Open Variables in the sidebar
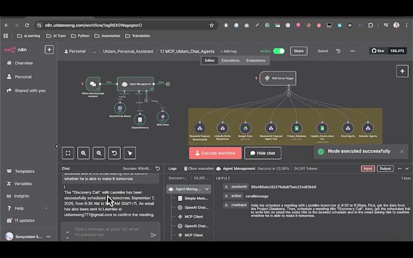Viewport: 413px width, 258px height. [19, 184]
